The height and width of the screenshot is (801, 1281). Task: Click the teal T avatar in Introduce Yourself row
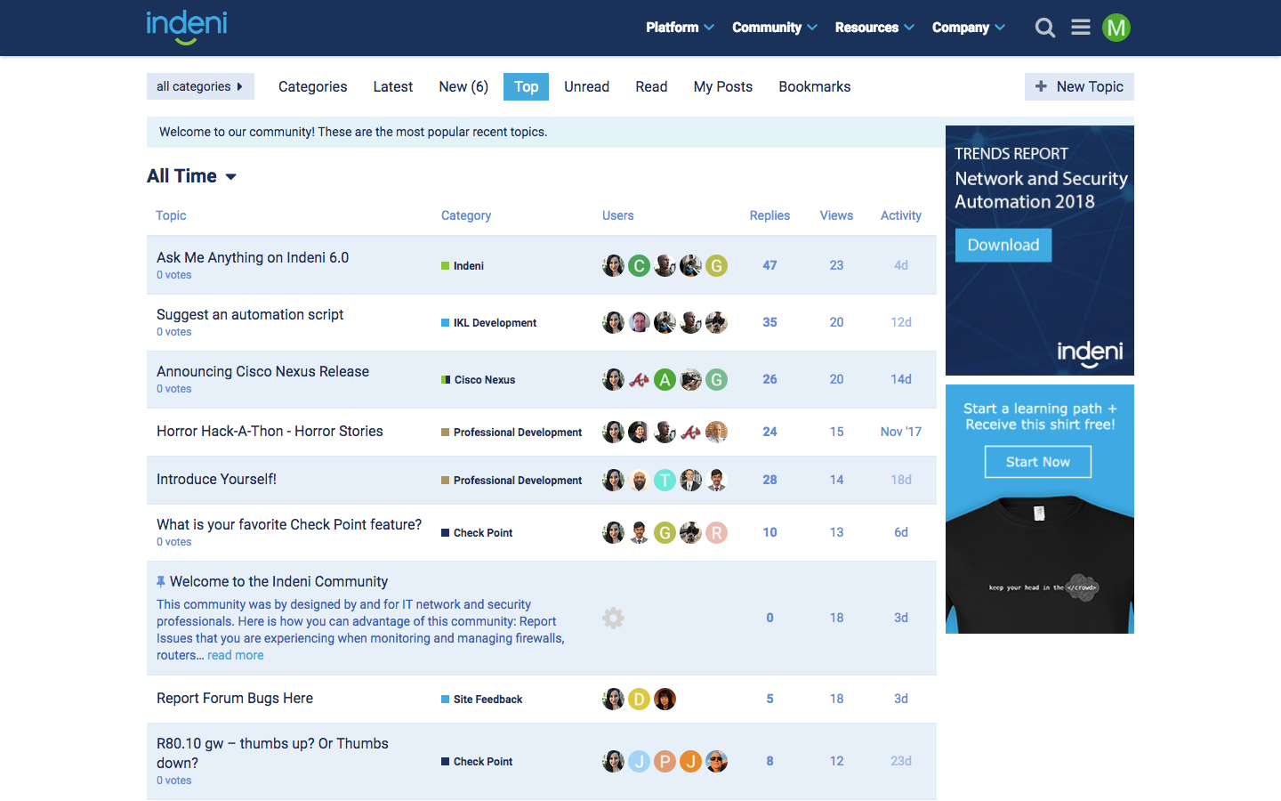click(665, 480)
